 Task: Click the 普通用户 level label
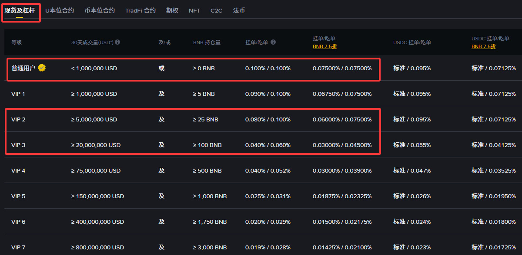pyautogui.click(x=23, y=68)
